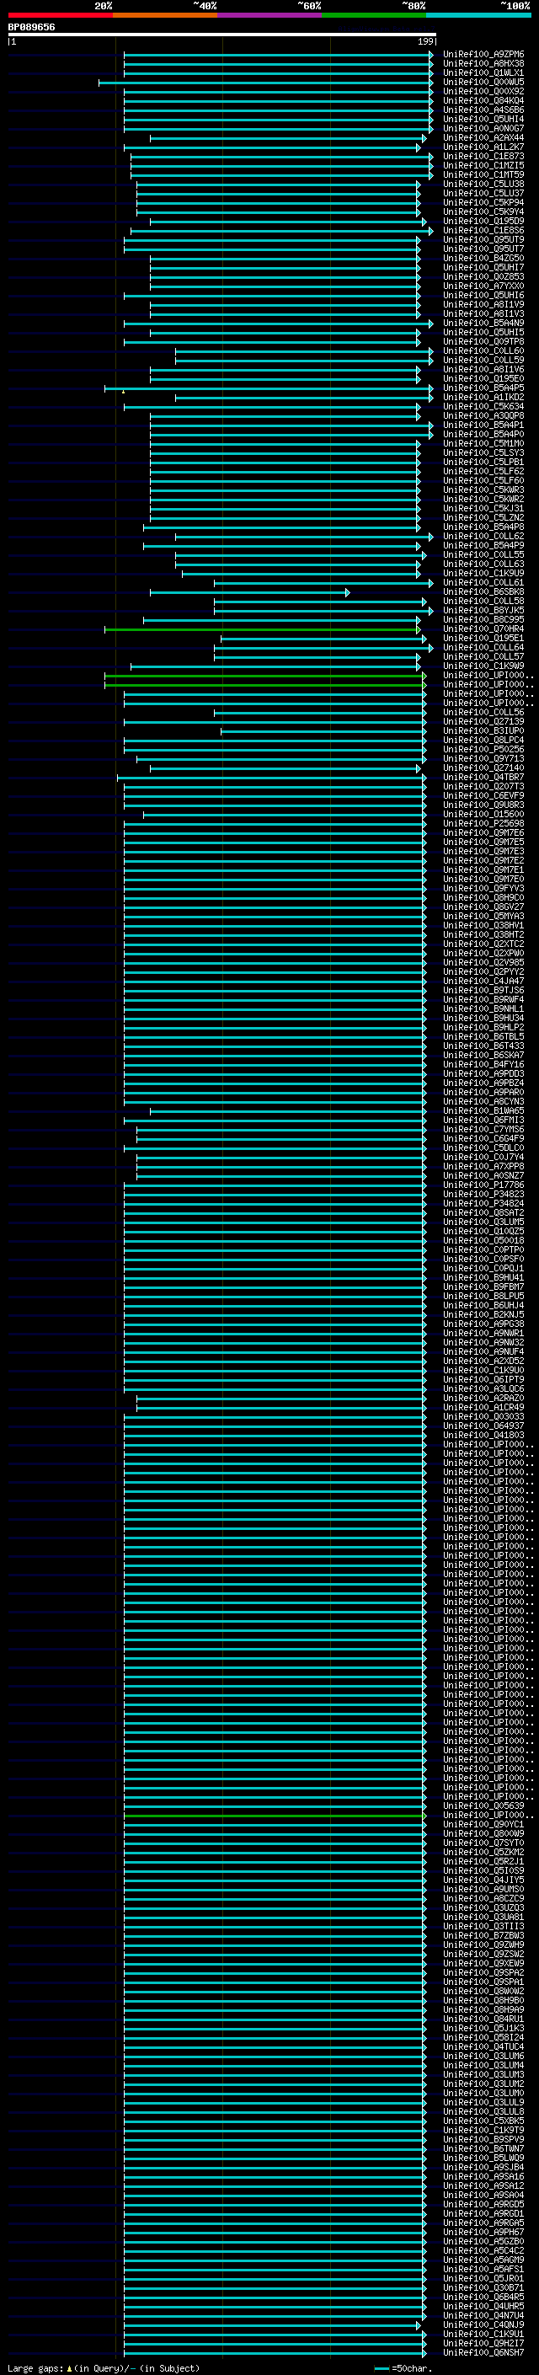Select the UniRef100_C5KP94 label
Screen dimensions: 539x2375
[483, 203]
